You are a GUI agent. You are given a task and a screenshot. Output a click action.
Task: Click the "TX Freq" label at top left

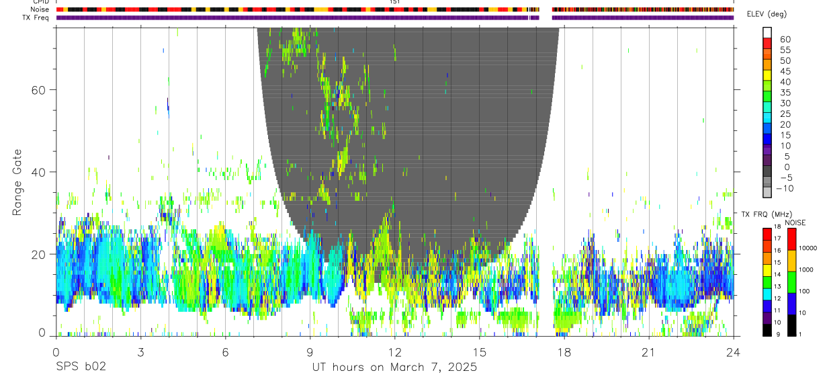36,17
